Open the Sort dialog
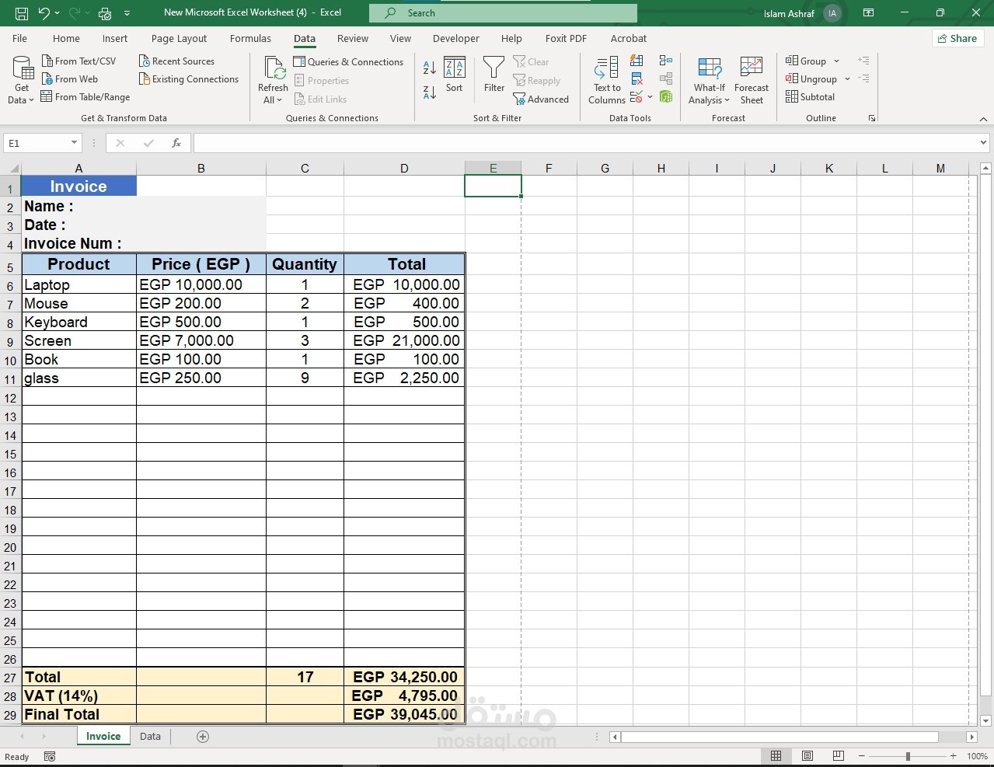Screen dimensions: 994x767 (455, 75)
